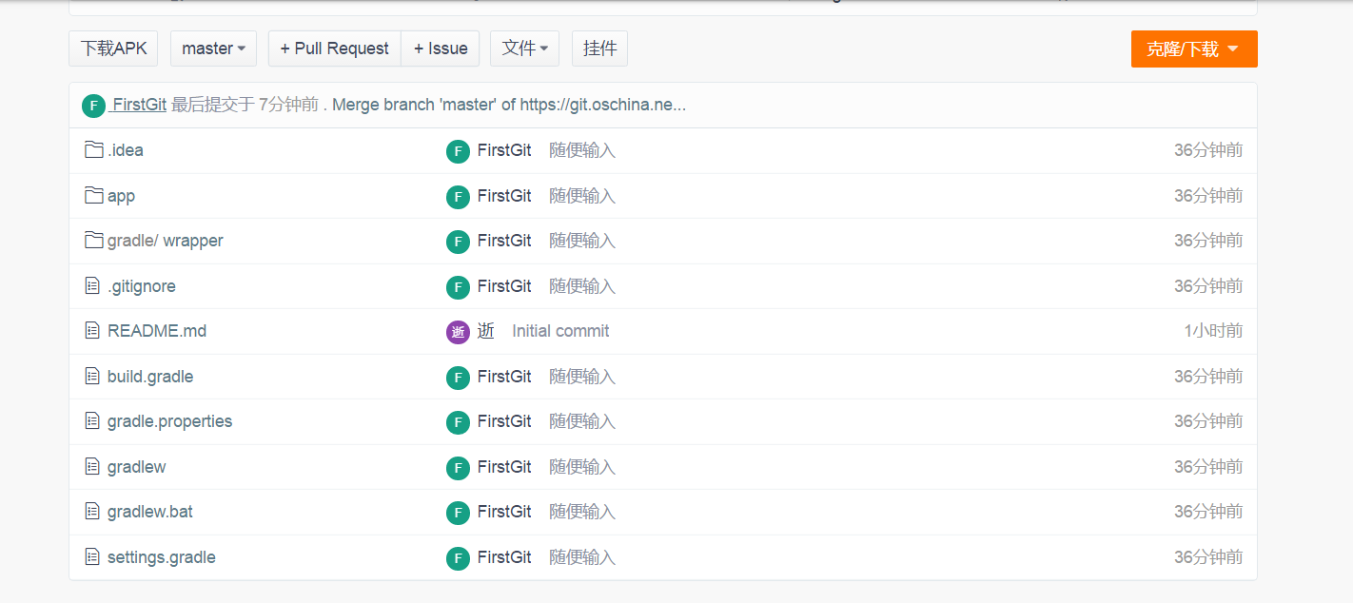Click the 1小时前 timestamp in README.md row
This screenshot has width=1353, height=603.
pyautogui.click(x=1213, y=331)
